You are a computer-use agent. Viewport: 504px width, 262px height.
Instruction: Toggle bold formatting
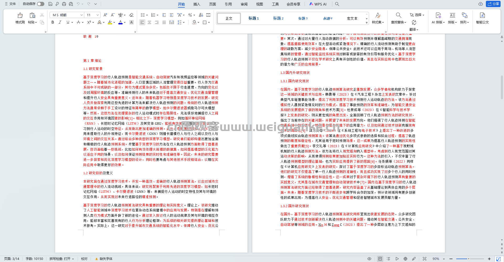pyautogui.click(x=53, y=23)
